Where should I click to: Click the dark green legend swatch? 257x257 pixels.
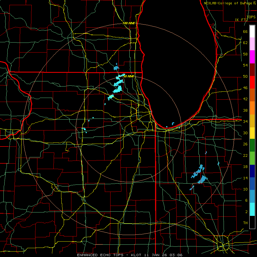click(x=252, y=145)
